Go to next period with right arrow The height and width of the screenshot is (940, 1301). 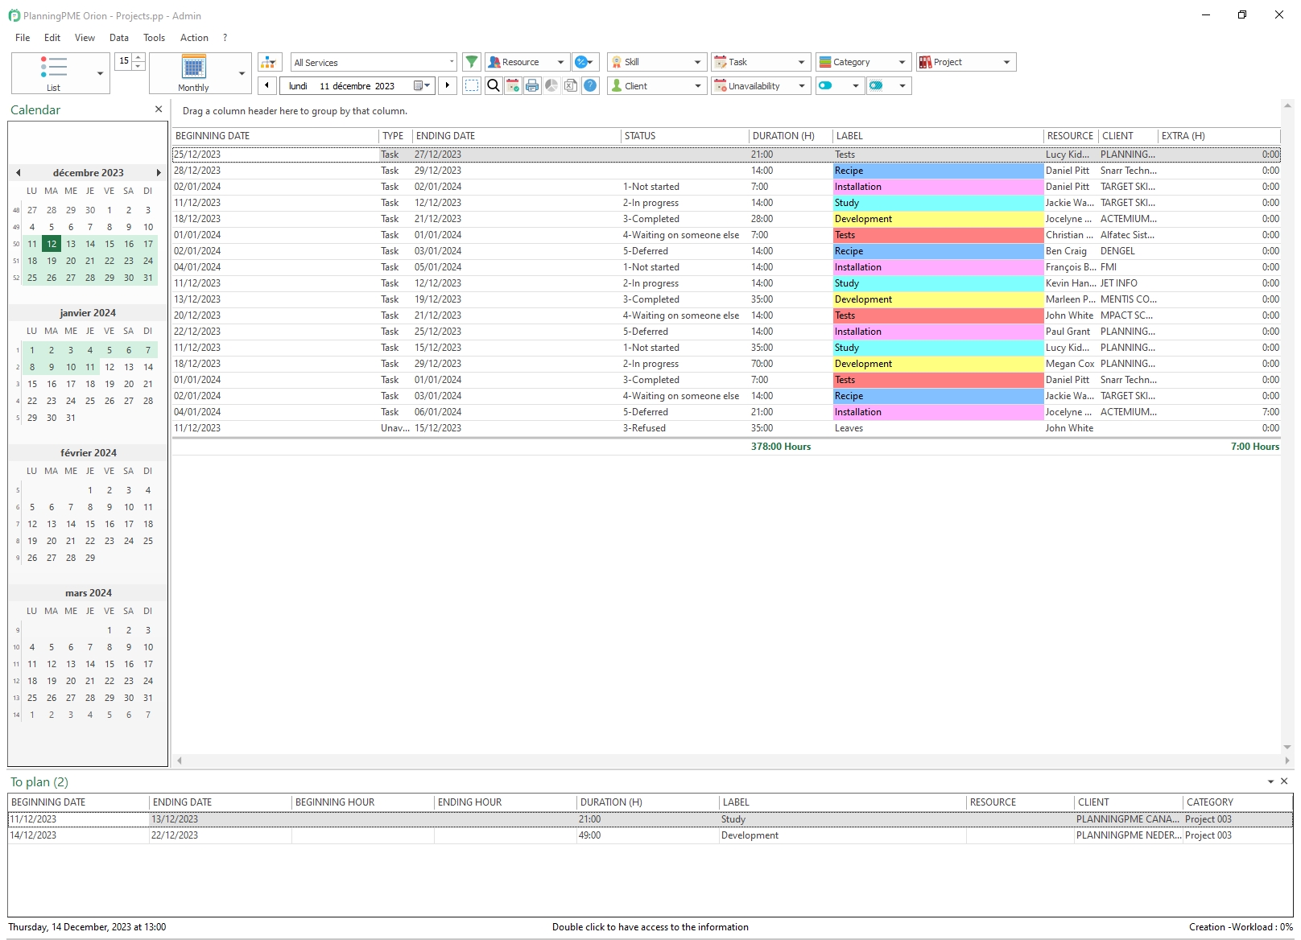pyautogui.click(x=448, y=85)
